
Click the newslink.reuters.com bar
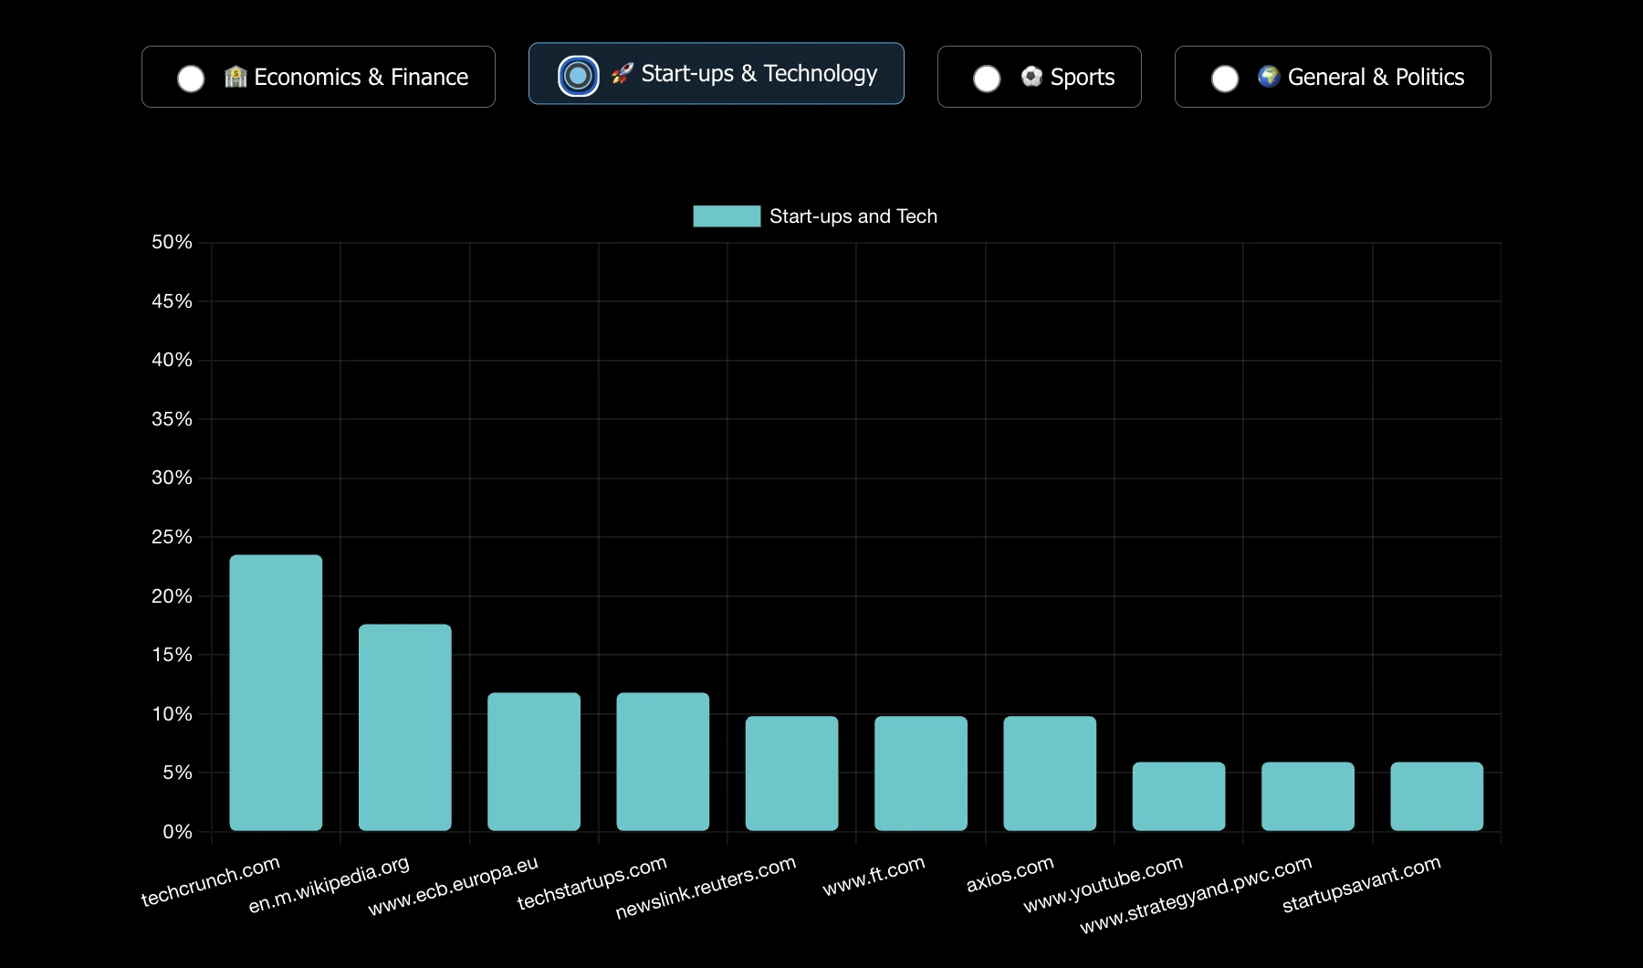pos(791,773)
